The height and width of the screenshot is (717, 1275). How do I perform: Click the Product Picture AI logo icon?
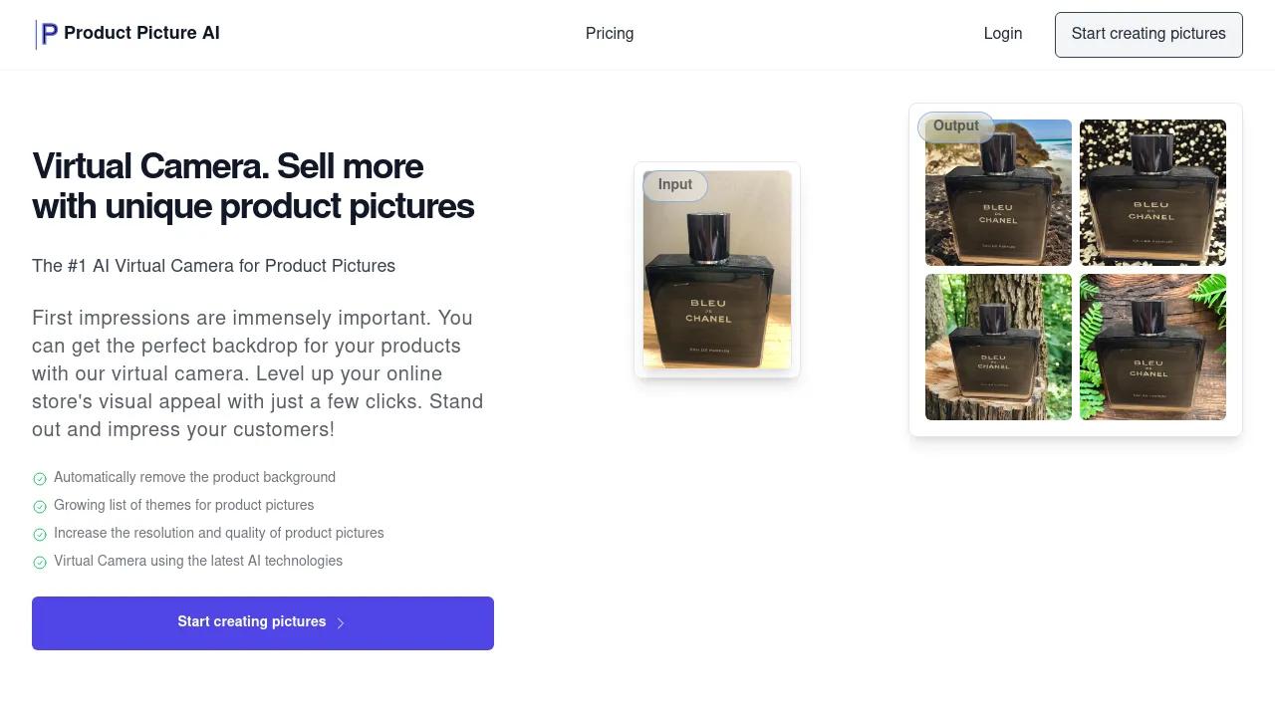point(47,34)
